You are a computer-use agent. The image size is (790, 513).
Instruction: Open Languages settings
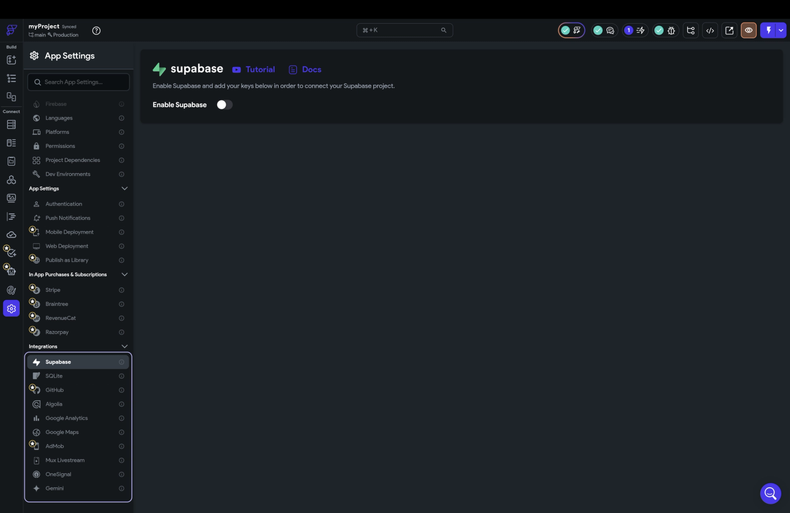(x=78, y=118)
